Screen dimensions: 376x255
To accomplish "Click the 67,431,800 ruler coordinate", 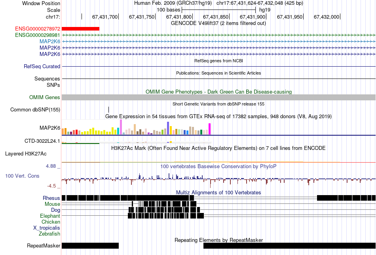I will pos(179,17).
